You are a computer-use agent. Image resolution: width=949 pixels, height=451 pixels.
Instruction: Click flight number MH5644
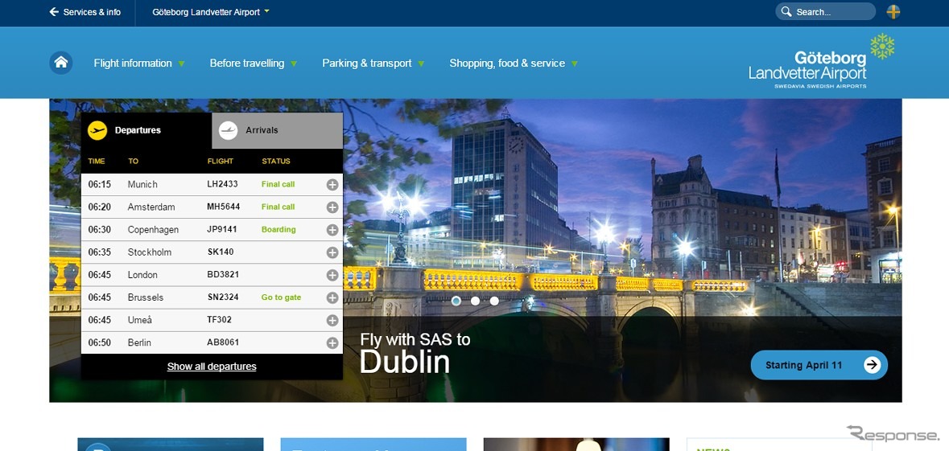(223, 207)
